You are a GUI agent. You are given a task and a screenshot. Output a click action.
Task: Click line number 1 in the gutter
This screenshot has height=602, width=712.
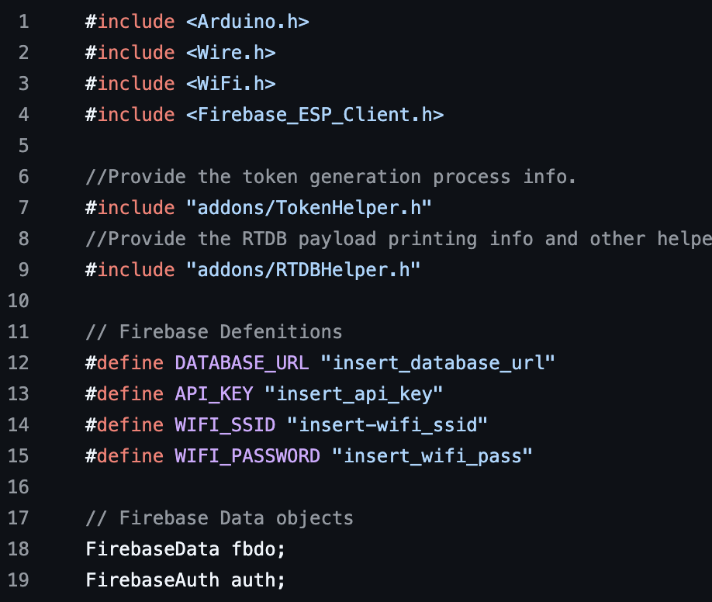(x=23, y=22)
